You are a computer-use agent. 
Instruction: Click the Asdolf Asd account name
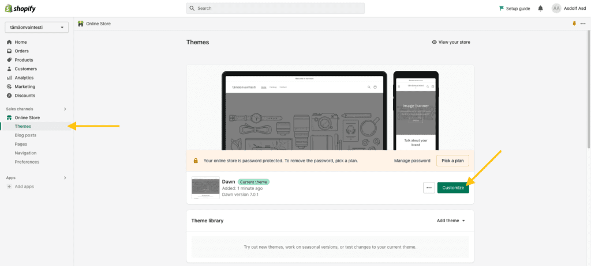point(574,8)
